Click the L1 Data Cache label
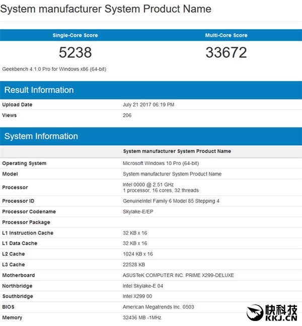302x326 pixels. pyautogui.click(x=20, y=243)
